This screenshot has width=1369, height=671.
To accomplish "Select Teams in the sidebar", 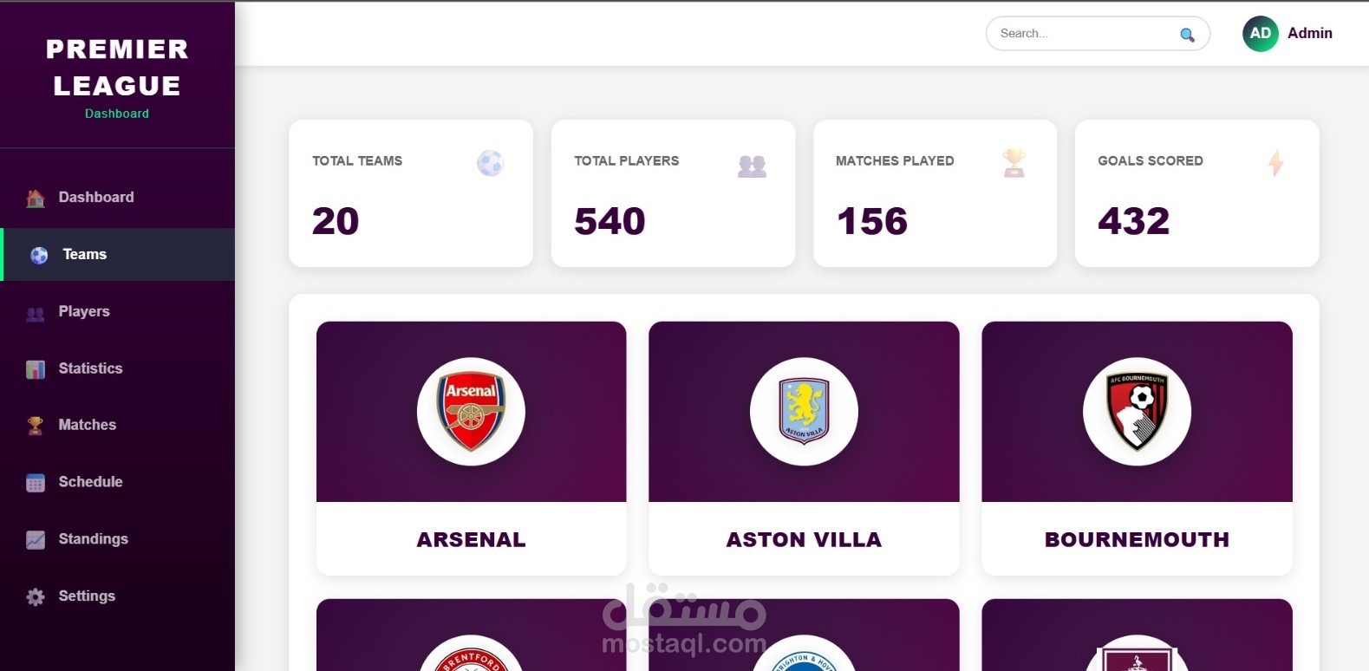I will [84, 255].
